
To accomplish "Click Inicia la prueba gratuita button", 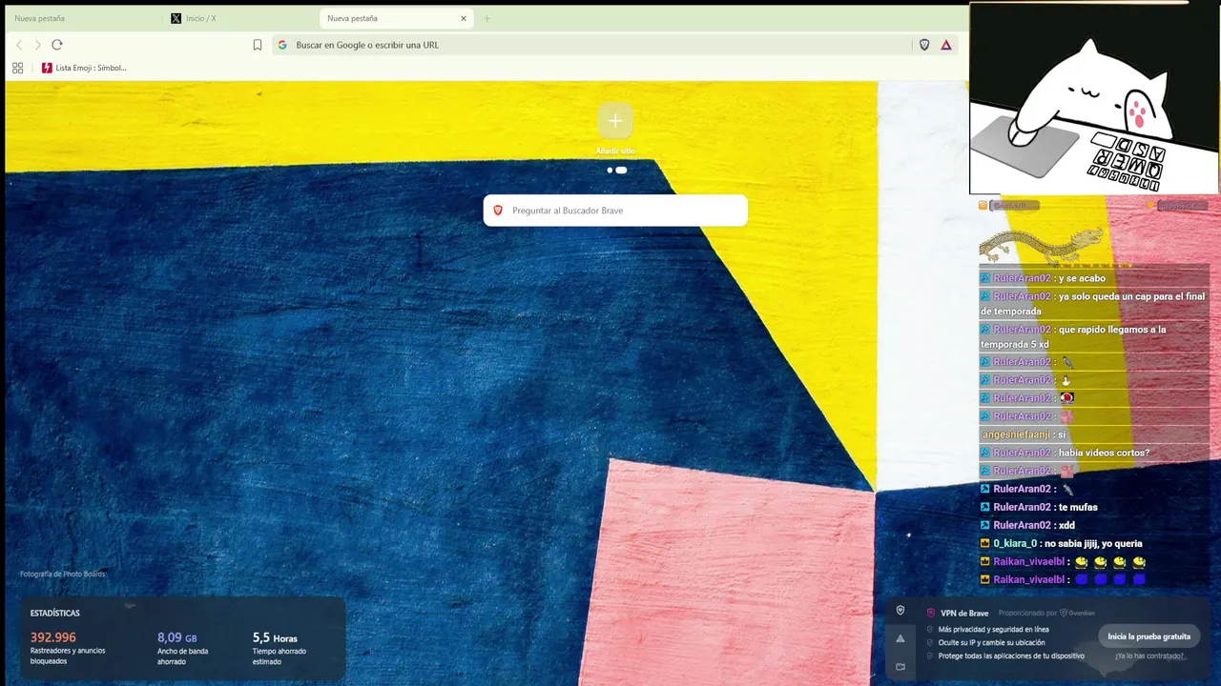I will (1149, 636).
